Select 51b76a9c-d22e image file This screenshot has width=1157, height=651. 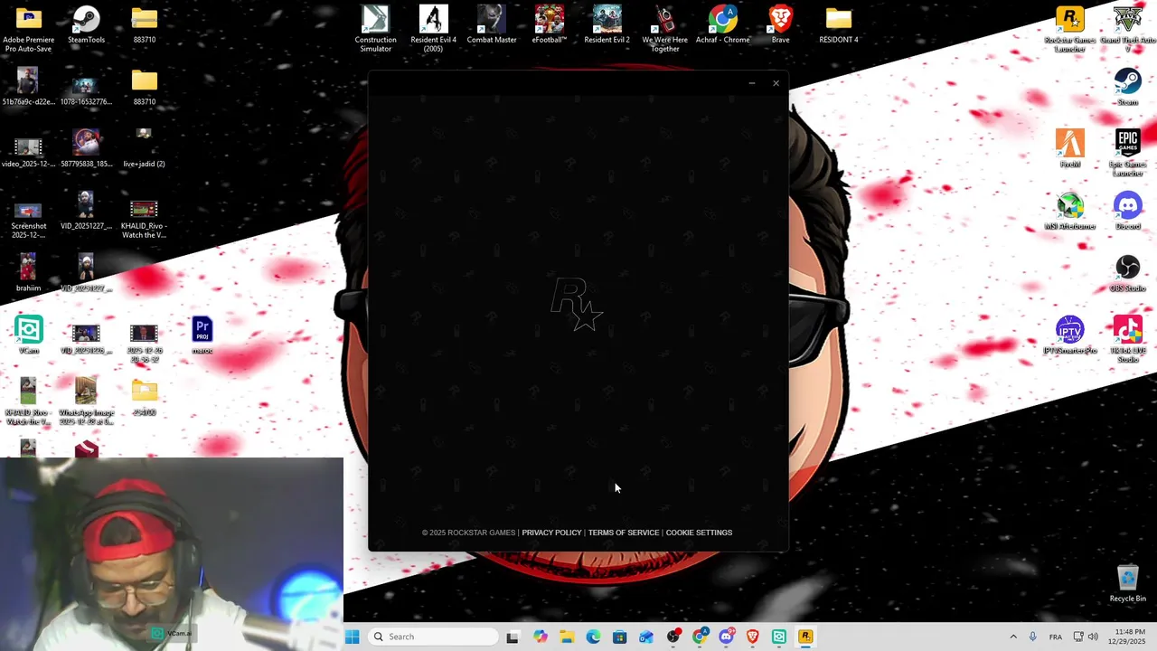[28, 87]
